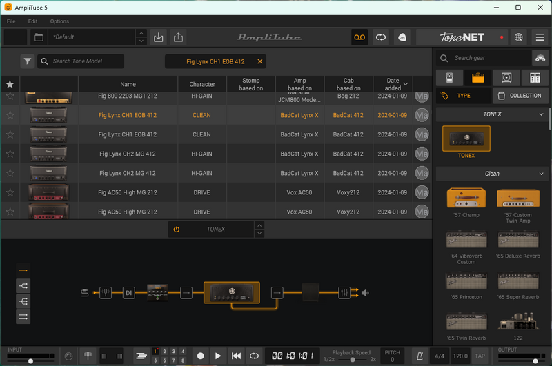Screen dimensions: 552x366
Task: Select the cabinet gear category icon
Action: click(x=506, y=78)
